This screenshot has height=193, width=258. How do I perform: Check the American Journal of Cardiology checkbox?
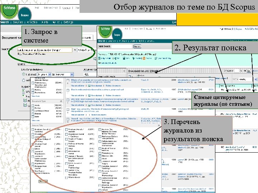tap(33, 130)
